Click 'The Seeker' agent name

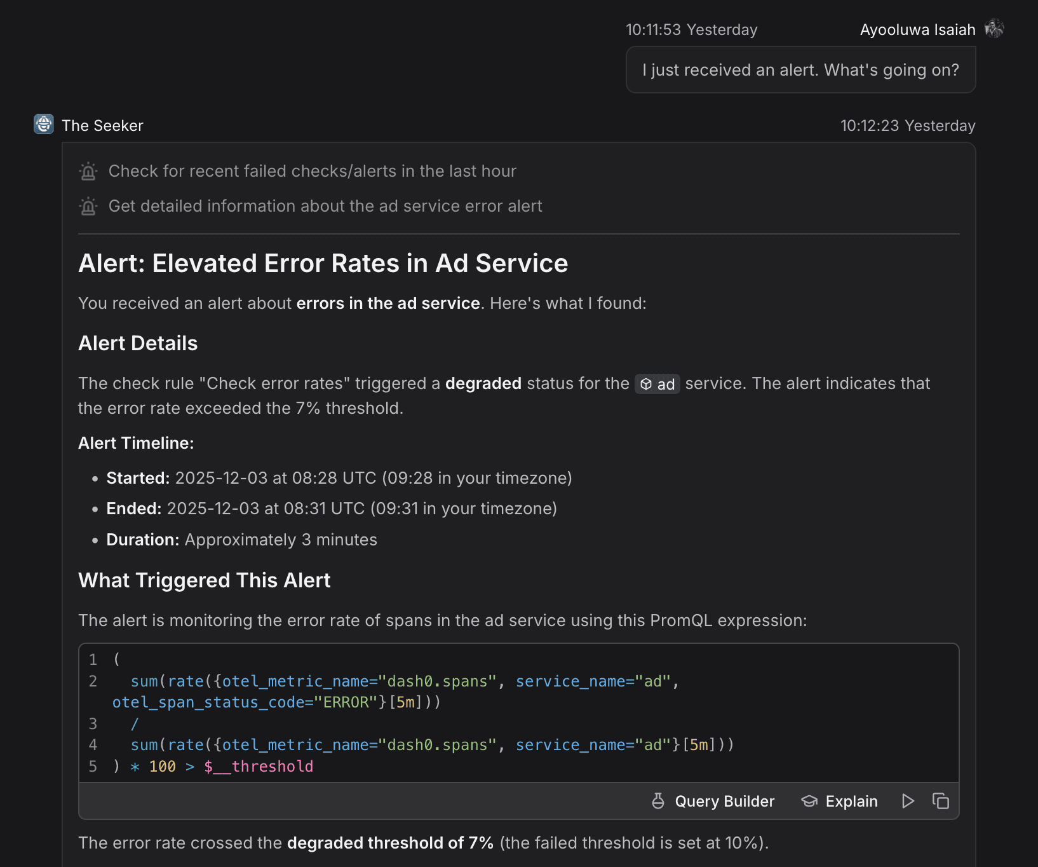click(x=102, y=125)
